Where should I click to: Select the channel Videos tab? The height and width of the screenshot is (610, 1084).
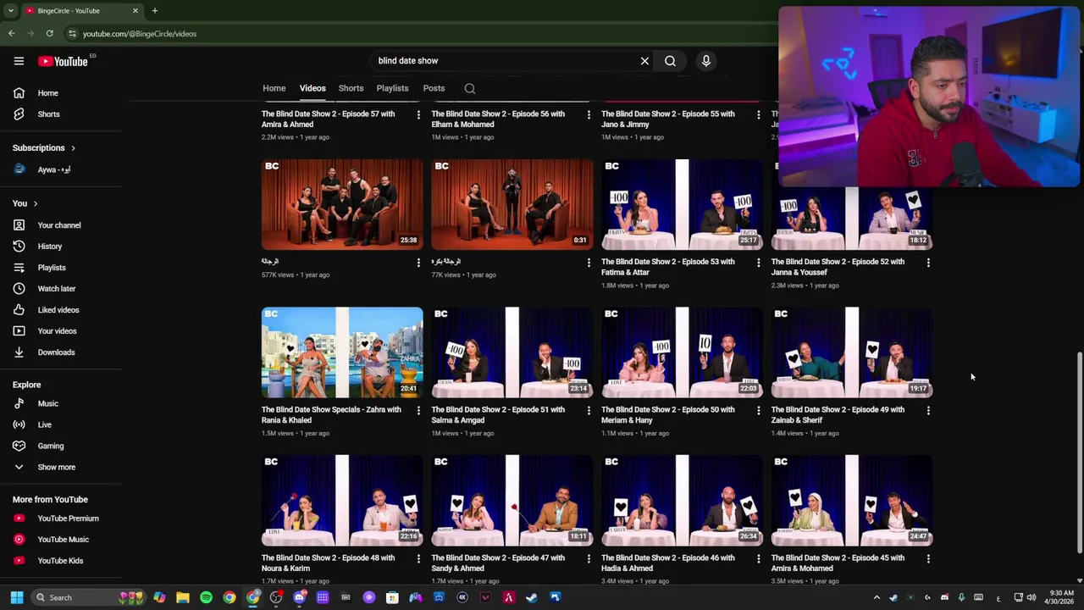[x=312, y=88]
